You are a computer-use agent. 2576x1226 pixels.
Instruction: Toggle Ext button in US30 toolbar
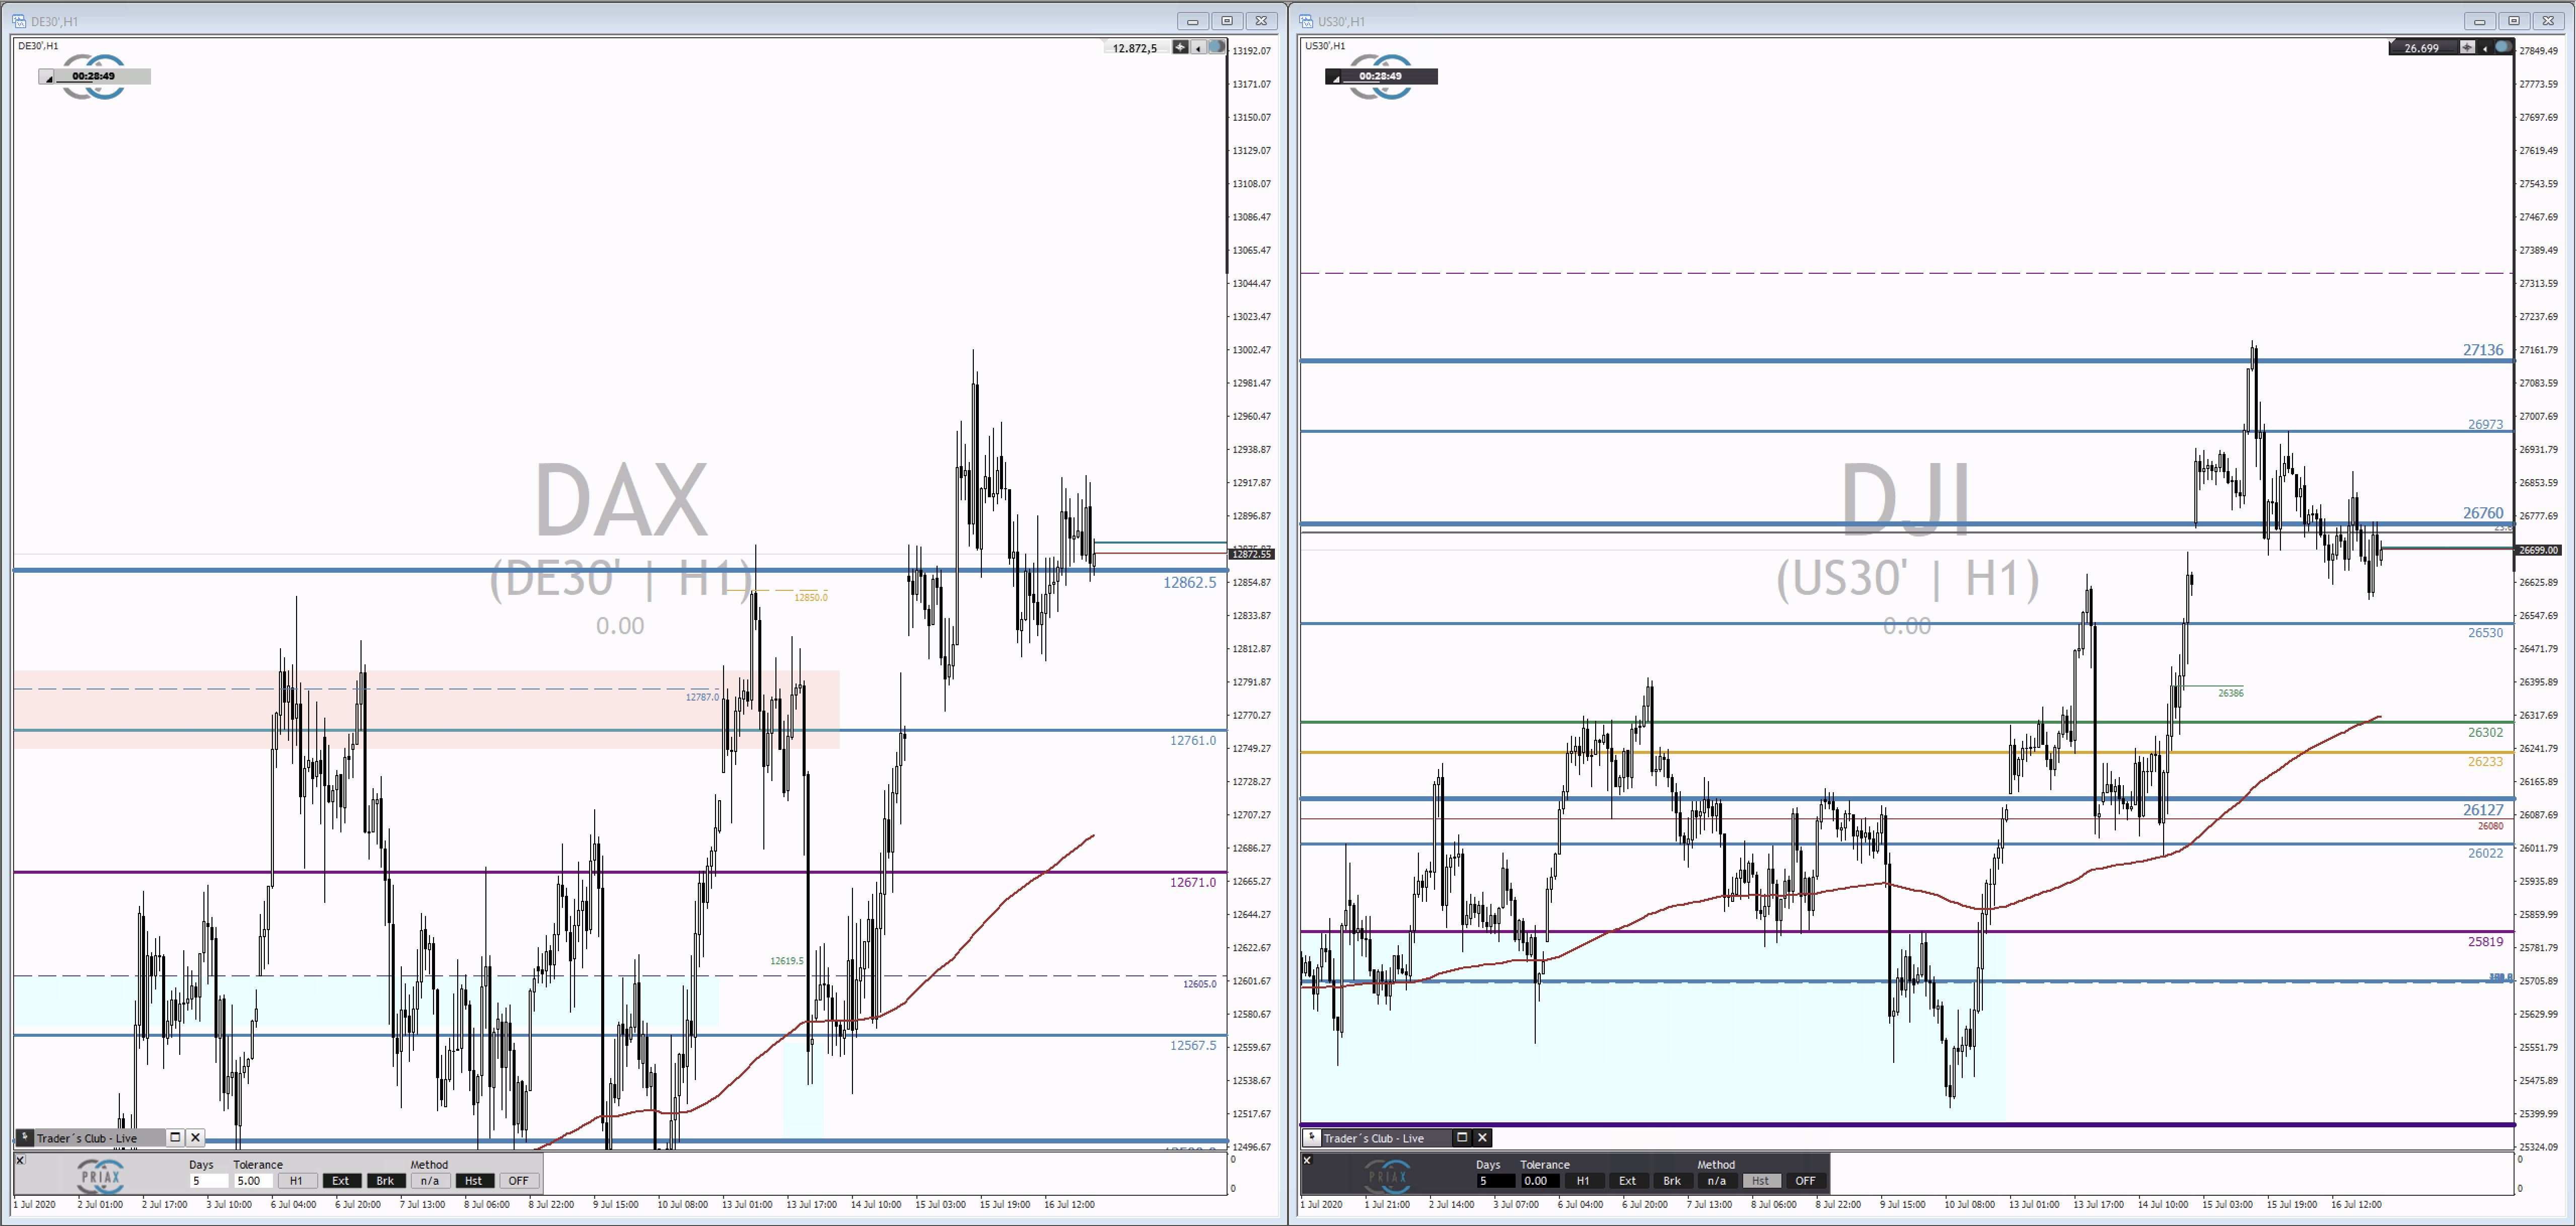pyautogui.click(x=1628, y=1181)
